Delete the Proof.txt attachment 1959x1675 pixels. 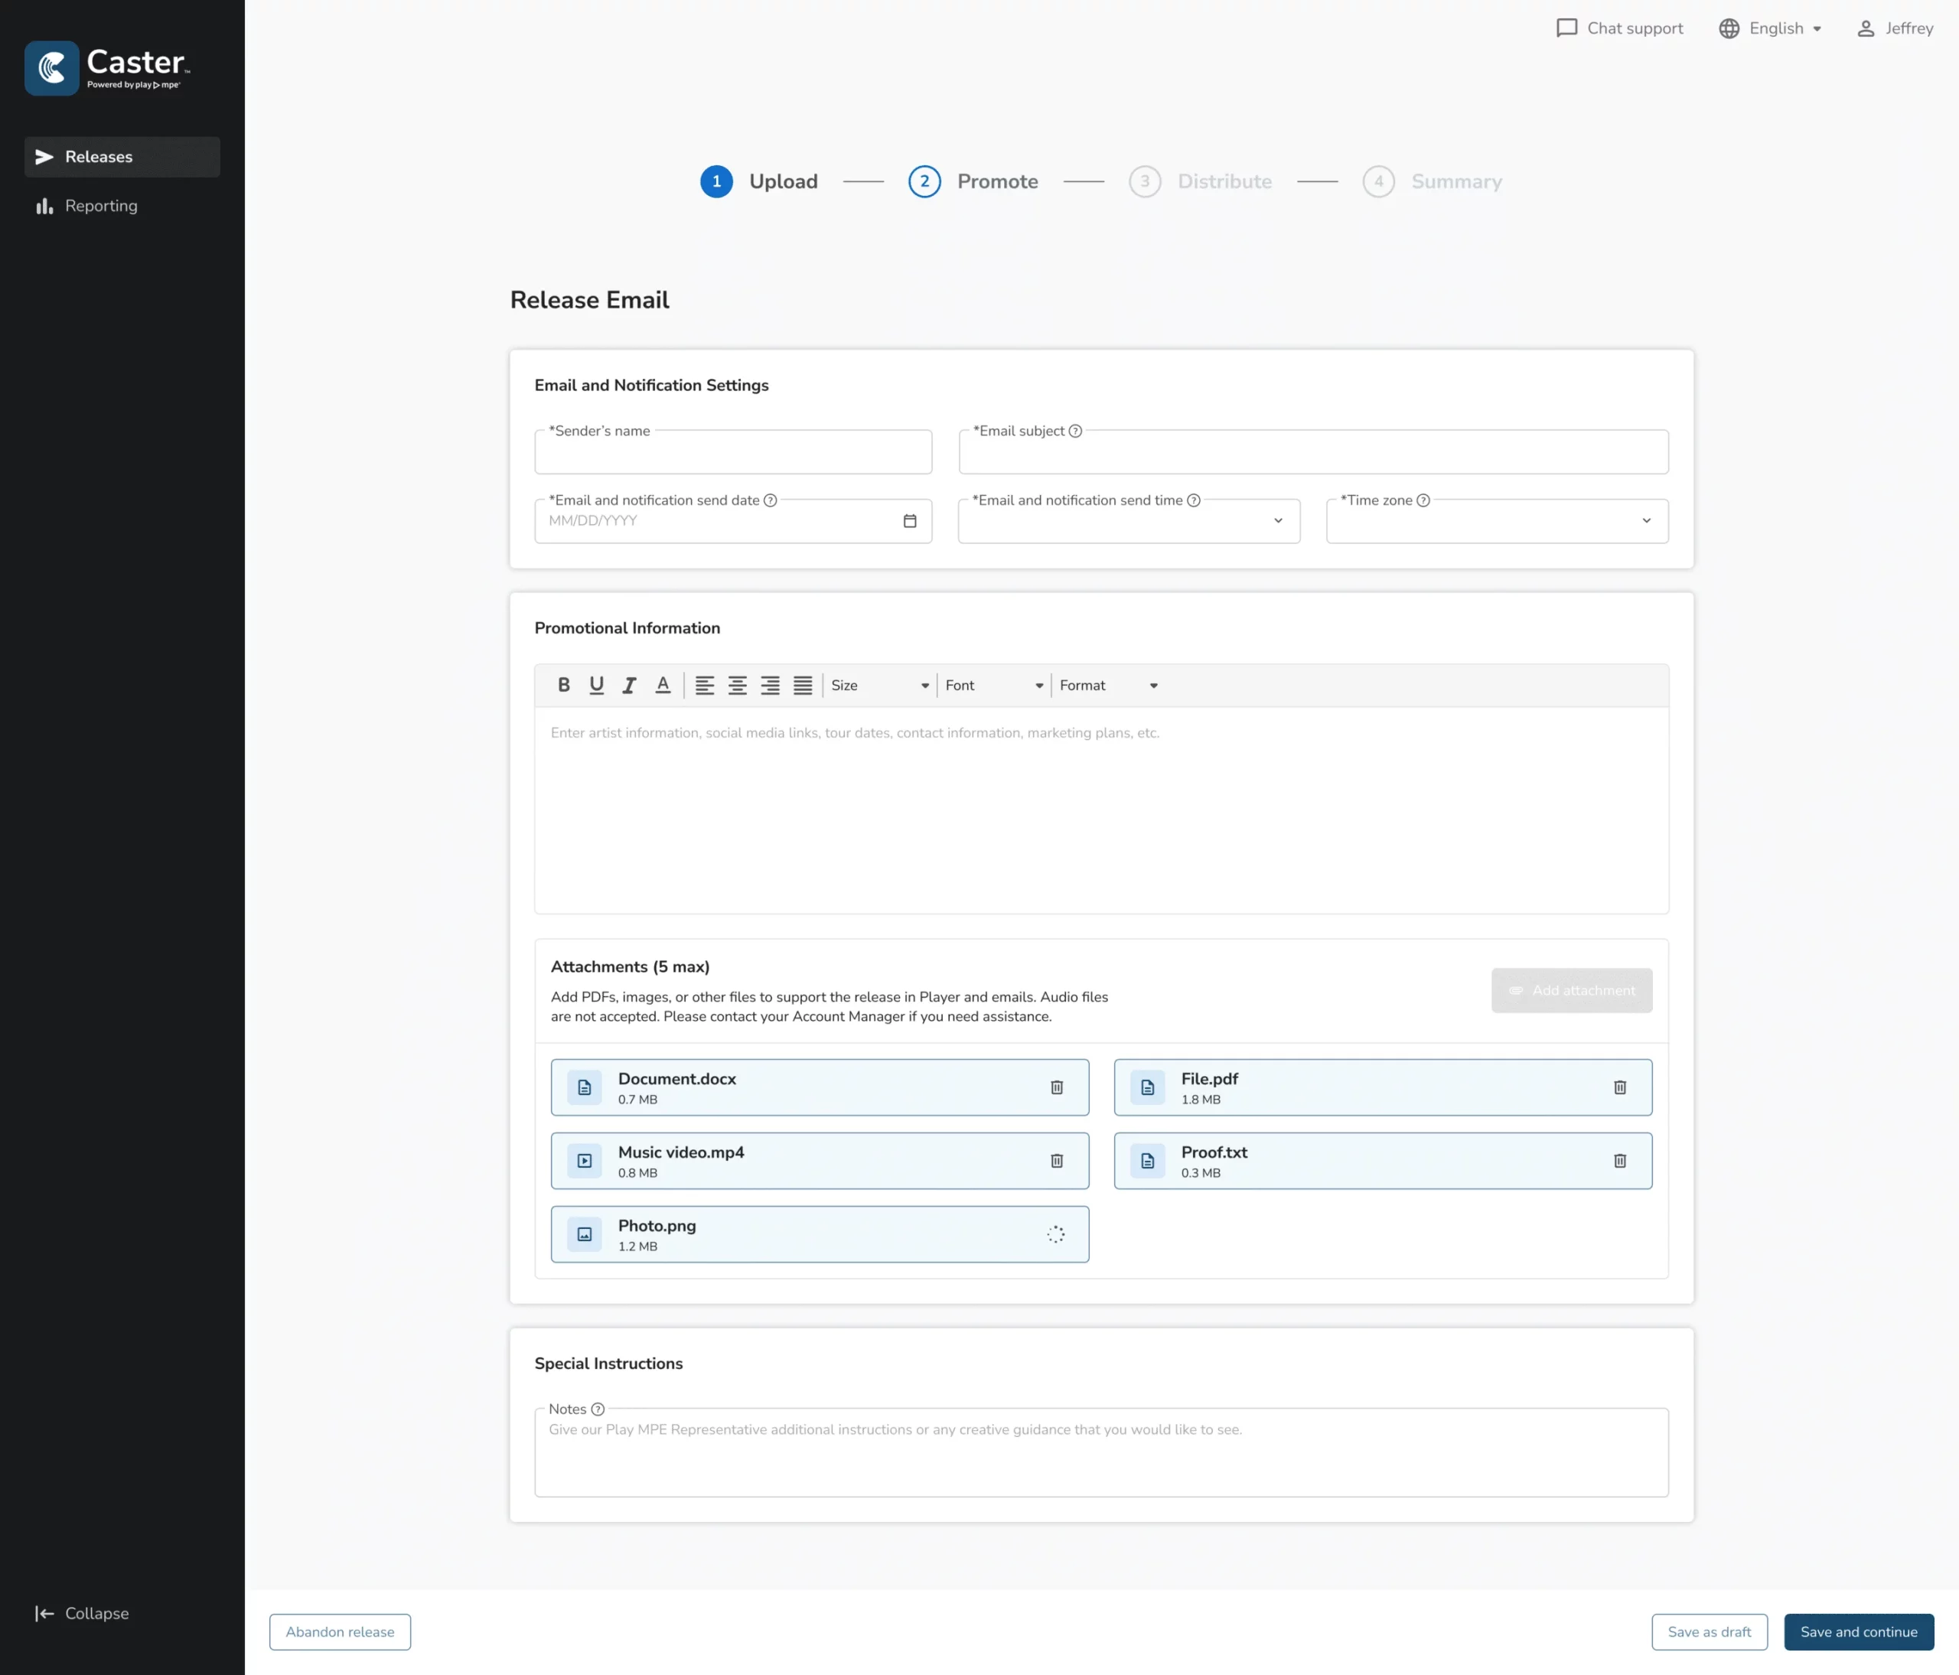(1619, 1161)
